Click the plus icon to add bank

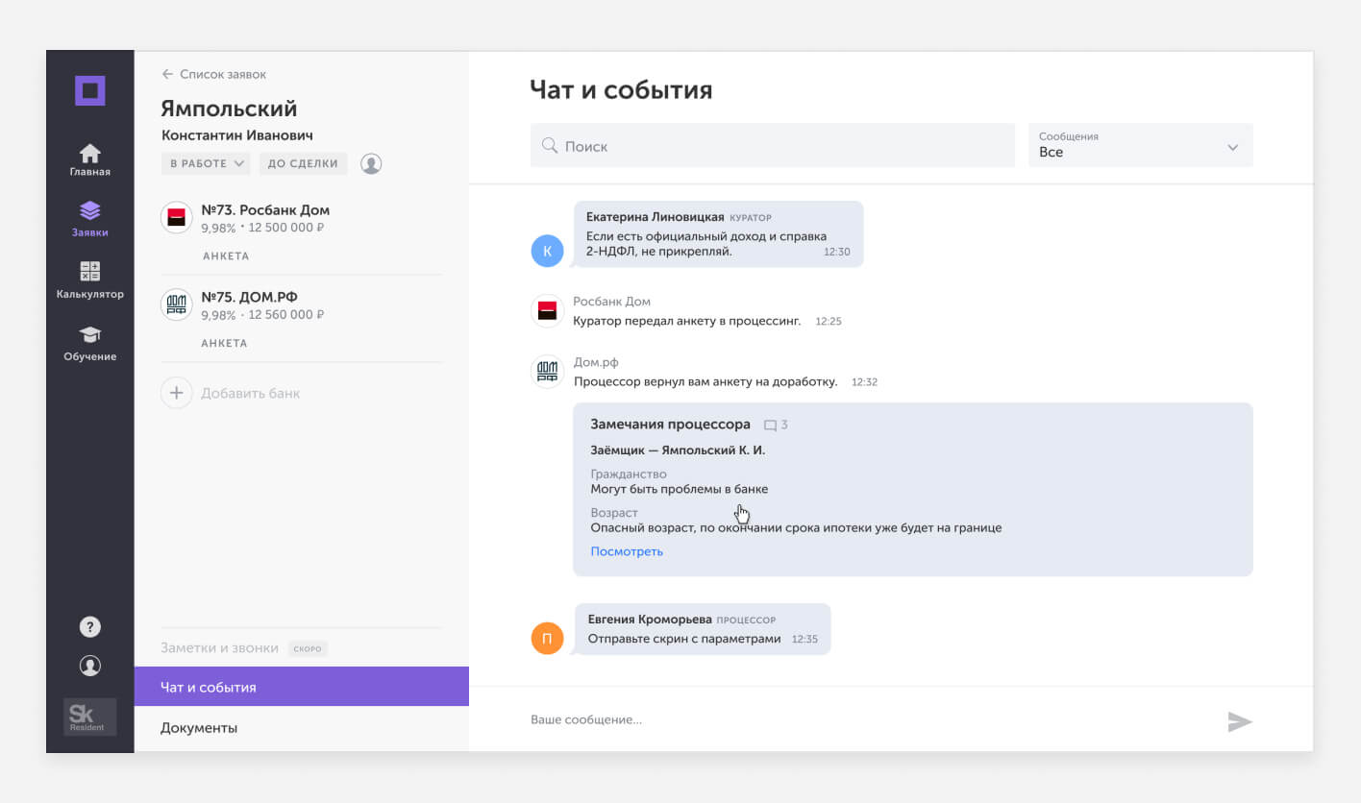click(x=177, y=393)
